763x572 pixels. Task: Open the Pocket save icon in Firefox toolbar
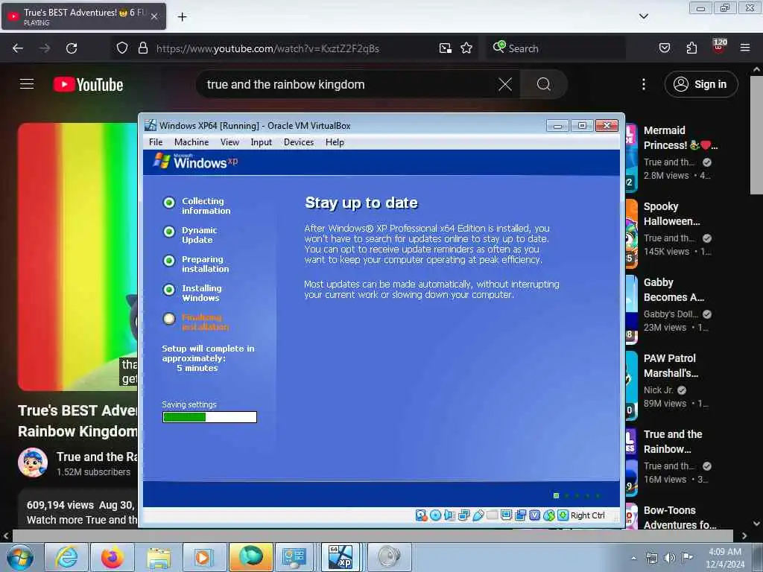[664, 48]
